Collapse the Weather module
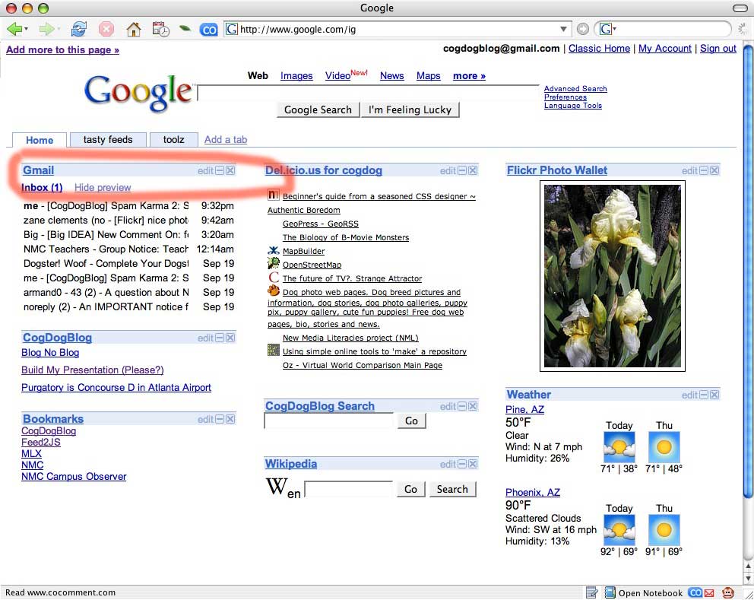Screen dimensions: 754x600 [x=703, y=394]
